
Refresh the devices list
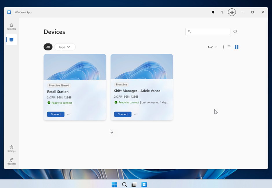click(235, 31)
